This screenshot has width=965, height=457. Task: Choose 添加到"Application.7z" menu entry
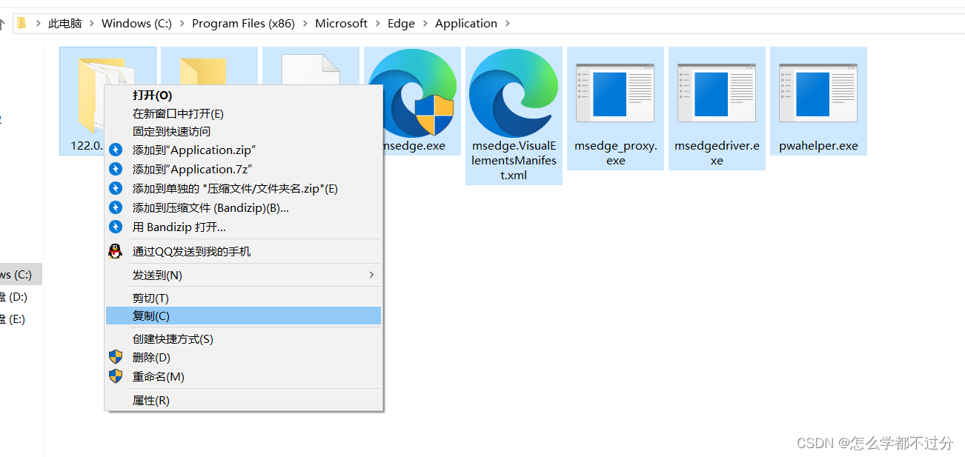(x=243, y=169)
